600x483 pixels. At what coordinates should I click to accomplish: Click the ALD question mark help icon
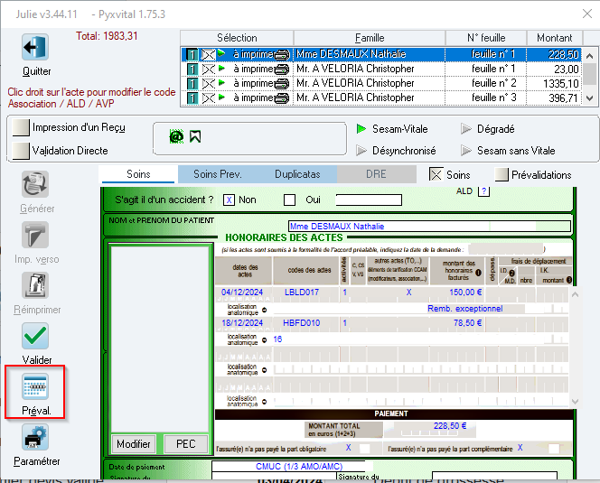(x=484, y=190)
